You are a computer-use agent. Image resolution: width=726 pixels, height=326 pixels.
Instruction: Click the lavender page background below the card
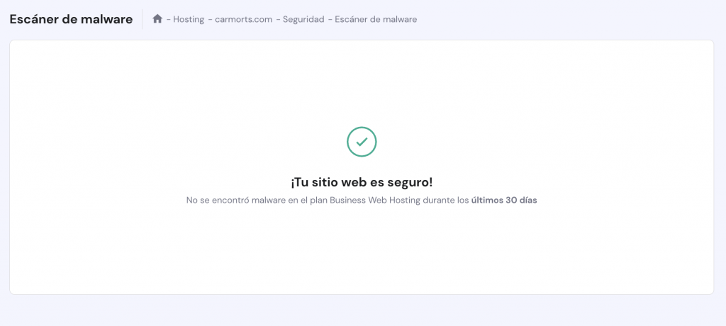tap(361, 310)
